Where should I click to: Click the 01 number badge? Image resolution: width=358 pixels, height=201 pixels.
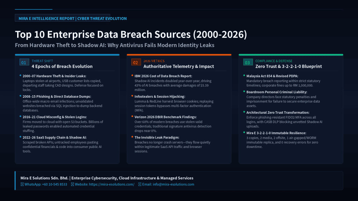(x=24, y=62)
